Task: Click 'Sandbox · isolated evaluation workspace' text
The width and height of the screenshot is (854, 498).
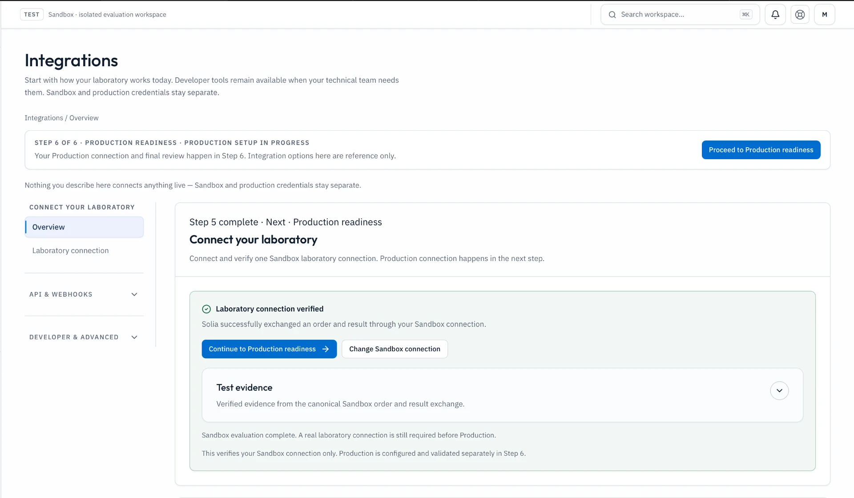Action: [107, 15]
